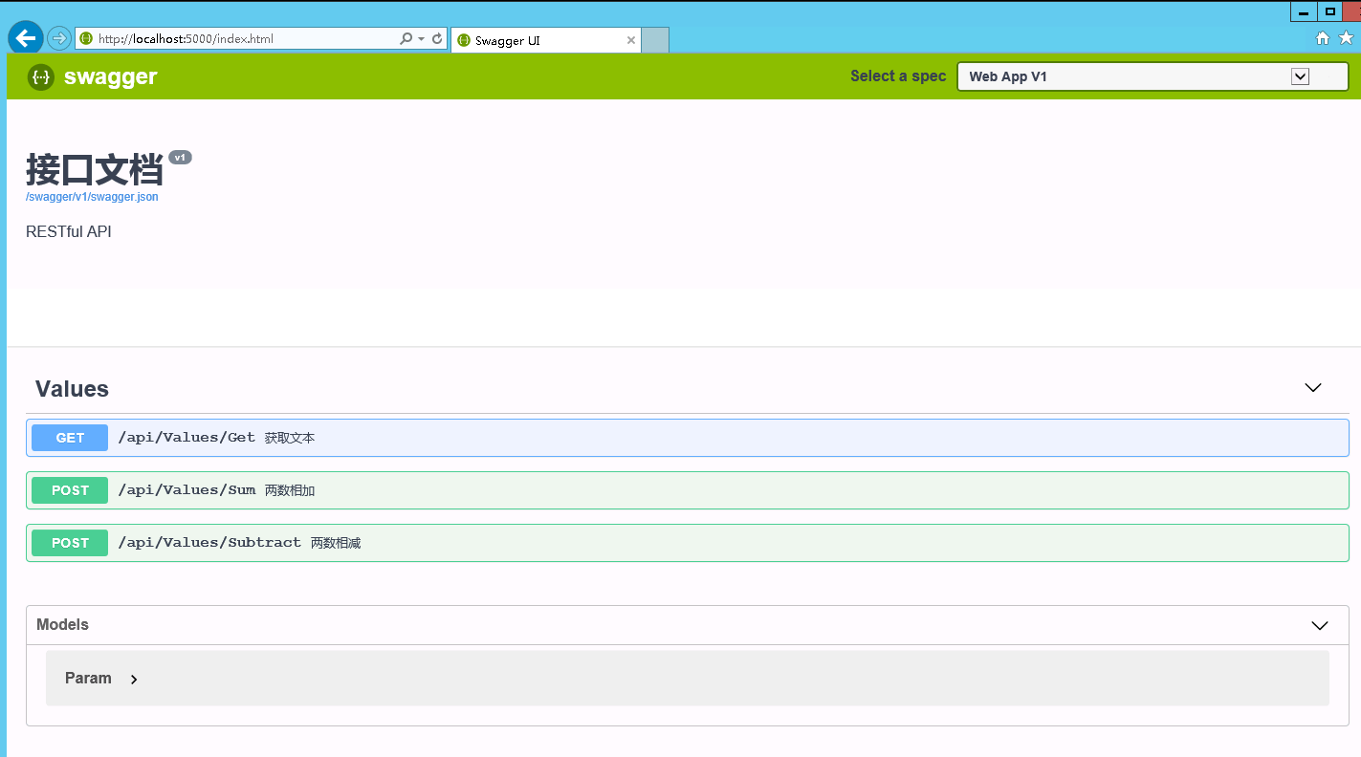
Task: Maximize the browser window
Action: (x=1329, y=11)
